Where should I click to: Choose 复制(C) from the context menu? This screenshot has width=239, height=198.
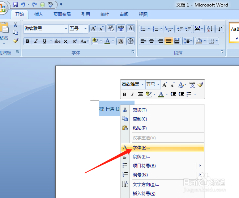tap(162, 119)
